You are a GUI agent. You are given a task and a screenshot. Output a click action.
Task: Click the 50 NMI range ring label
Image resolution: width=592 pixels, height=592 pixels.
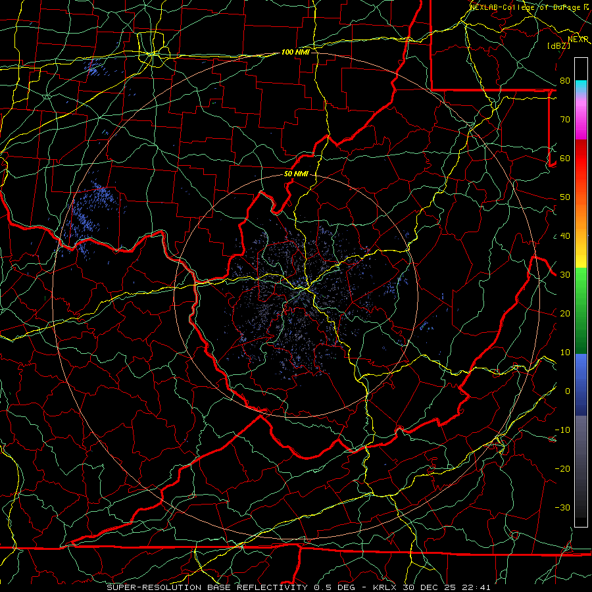tap(296, 174)
